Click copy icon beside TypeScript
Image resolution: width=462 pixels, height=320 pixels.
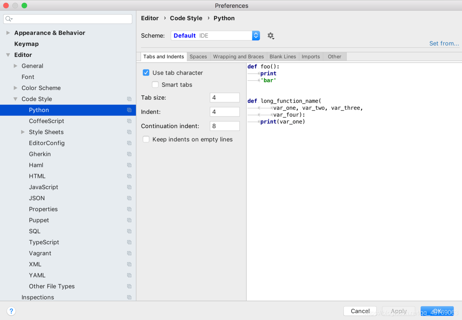point(129,242)
